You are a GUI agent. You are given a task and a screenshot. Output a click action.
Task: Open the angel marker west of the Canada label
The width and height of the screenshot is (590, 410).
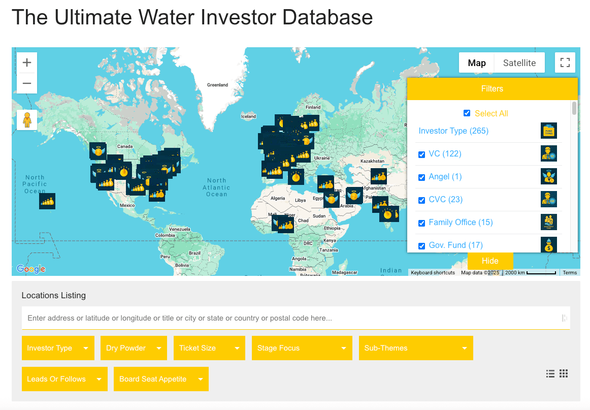[x=98, y=151]
